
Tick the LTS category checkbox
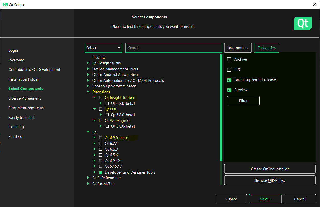229,70
